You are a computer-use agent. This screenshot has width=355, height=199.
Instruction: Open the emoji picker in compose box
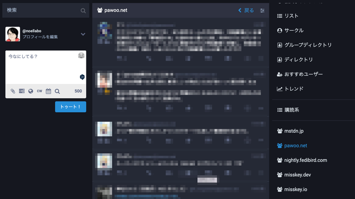[x=81, y=55]
